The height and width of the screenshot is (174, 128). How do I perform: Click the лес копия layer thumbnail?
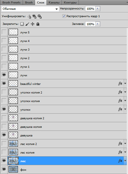click(x=13, y=152)
